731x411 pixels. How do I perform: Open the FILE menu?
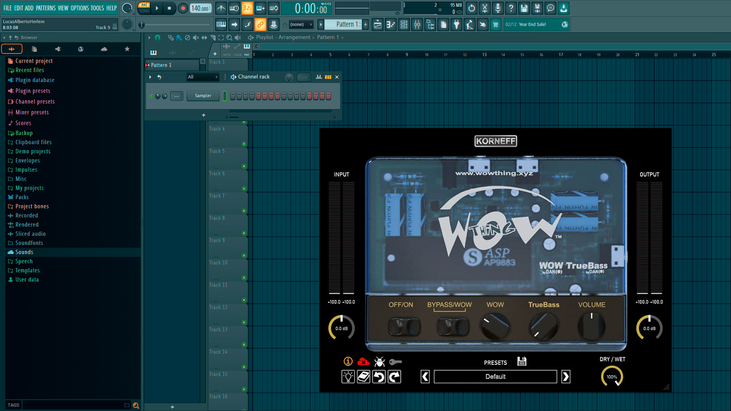pos(7,8)
